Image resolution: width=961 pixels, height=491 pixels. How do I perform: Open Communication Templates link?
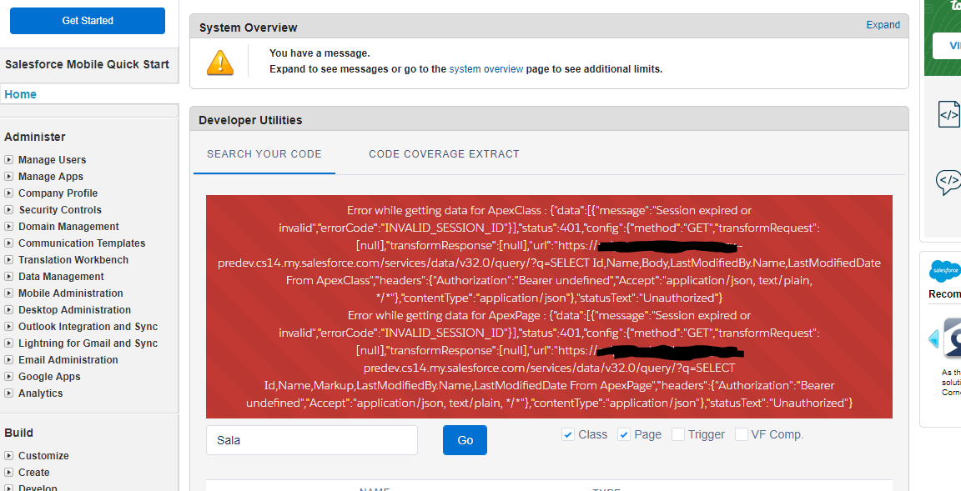point(82,243)
